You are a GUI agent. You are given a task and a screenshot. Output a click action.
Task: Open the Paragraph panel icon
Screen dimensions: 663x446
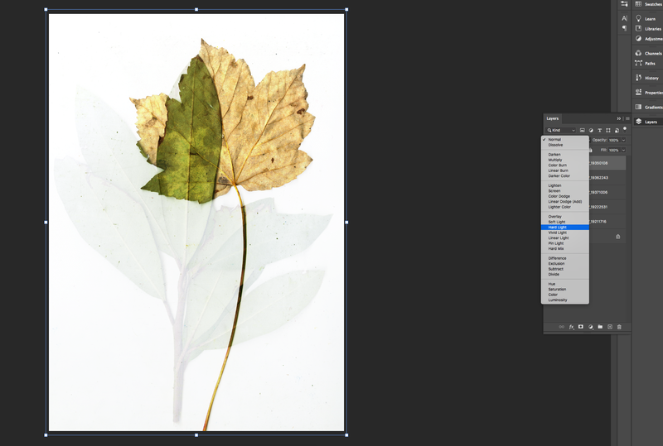pos(624,28)
